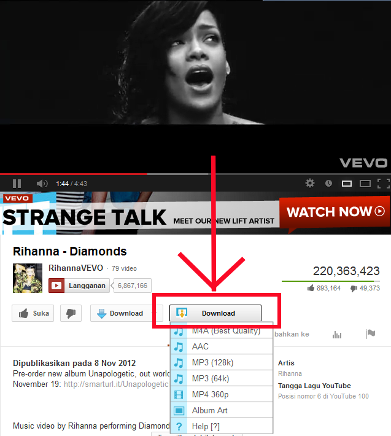Image resolution: width=391 pixels, height=436 pixels.
Task: Report the video with the flag icon
Action: (x=371, y=333)
